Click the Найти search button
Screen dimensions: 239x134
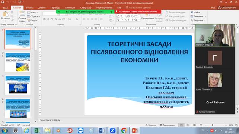click(195, 12)
